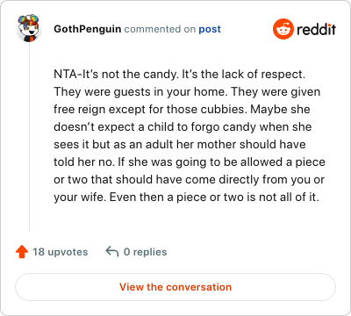
Task: Open the GothPenguin username profile link
Action: click(88, 29)
